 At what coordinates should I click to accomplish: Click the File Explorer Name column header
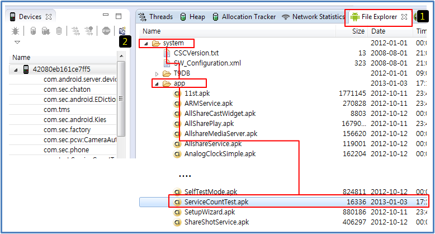[237, 31]
